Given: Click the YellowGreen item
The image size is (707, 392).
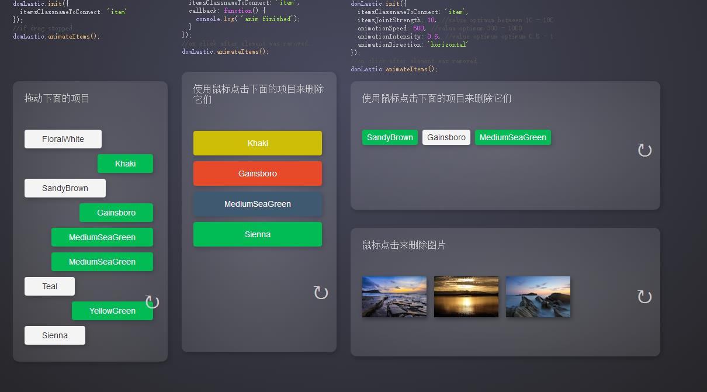Looking at the screenshot, I should point(112,311).
